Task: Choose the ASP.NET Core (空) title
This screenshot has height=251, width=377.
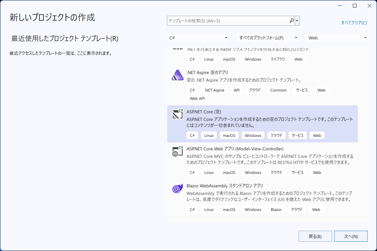Action: (204, 112)
